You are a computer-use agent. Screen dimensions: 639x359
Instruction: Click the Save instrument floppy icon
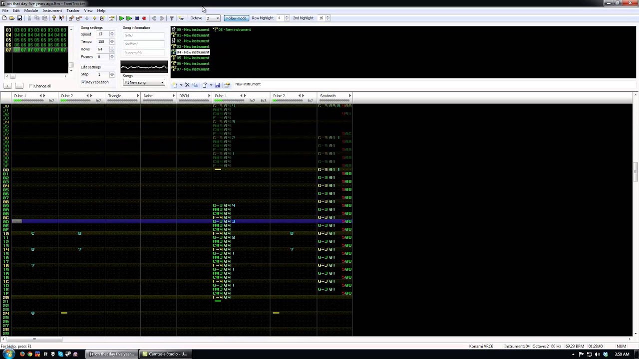217,85
